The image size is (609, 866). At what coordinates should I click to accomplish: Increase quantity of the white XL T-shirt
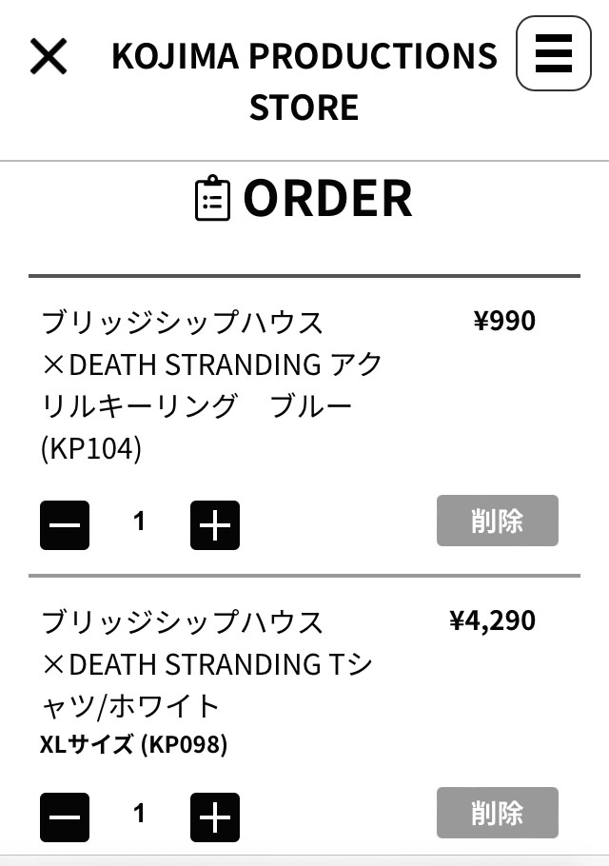tap(215, 817)
